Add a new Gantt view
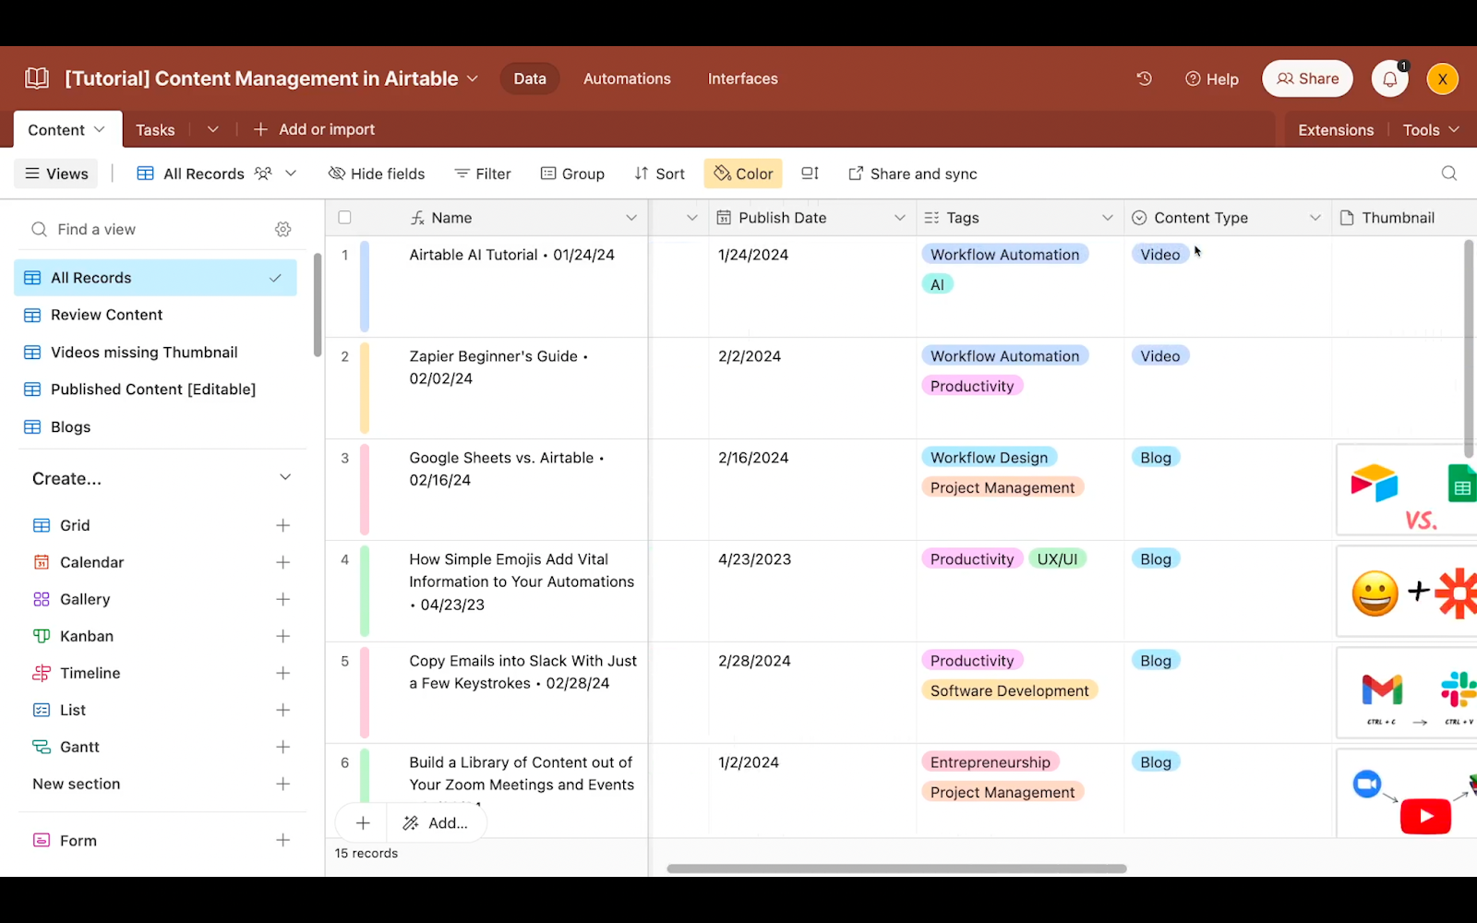 (x=283, y=747)
